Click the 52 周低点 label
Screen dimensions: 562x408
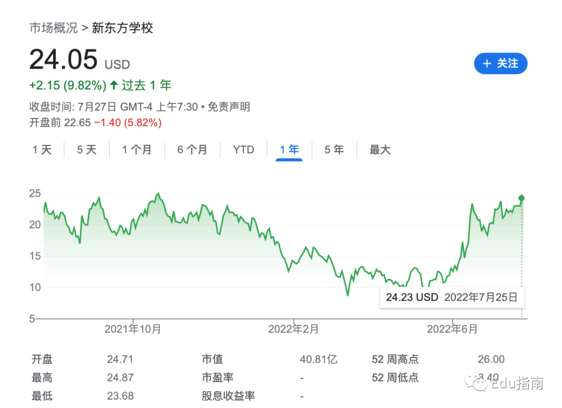395,377
